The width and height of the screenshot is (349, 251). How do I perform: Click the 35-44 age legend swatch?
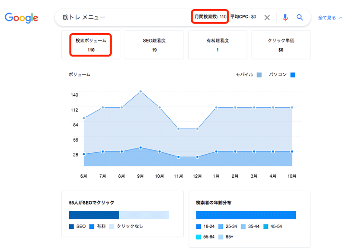(243, 227)
